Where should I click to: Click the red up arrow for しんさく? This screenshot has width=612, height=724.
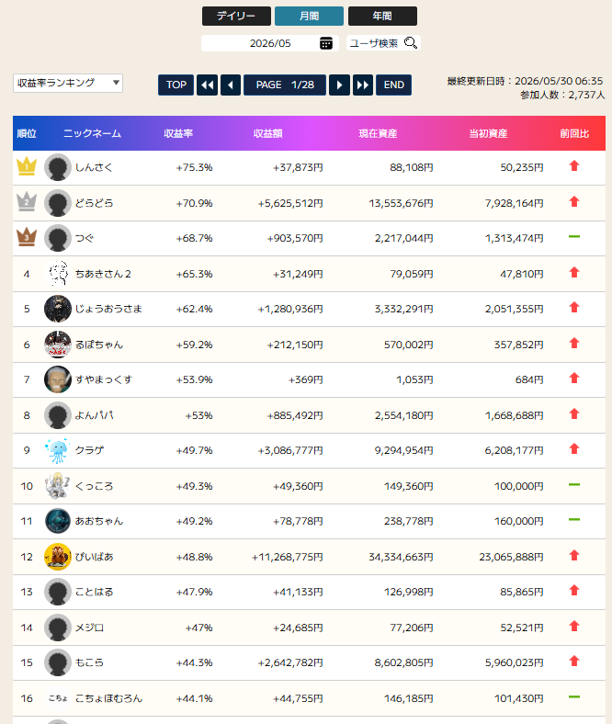pos(574,165)
